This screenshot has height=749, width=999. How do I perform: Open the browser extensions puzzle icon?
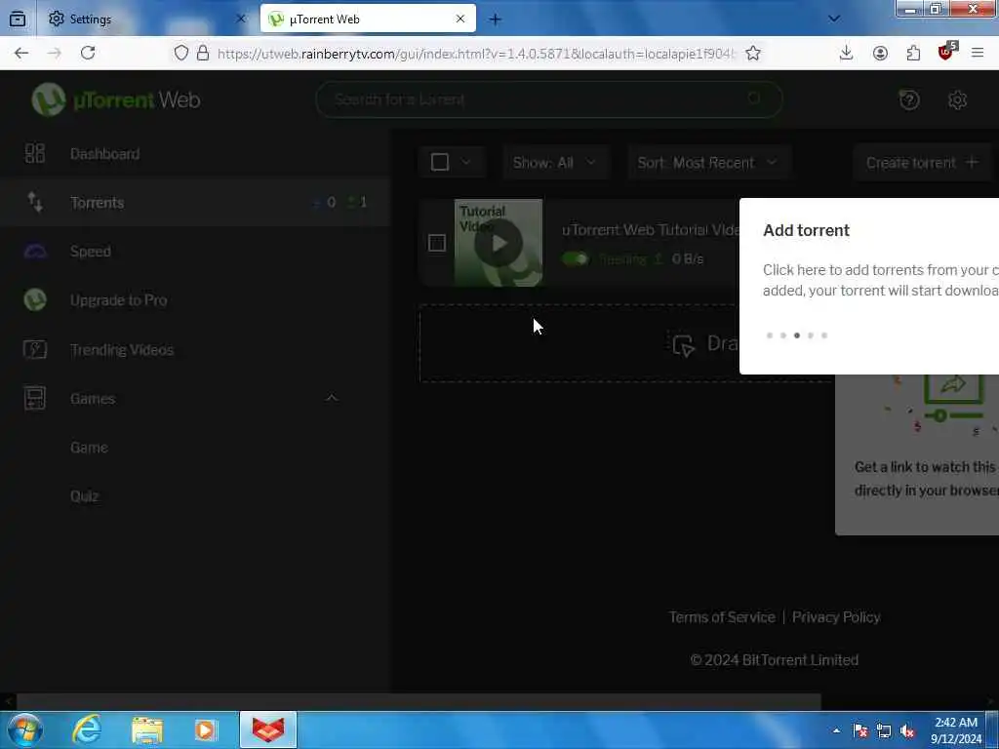pyautogui.click(x=913, y=53)
